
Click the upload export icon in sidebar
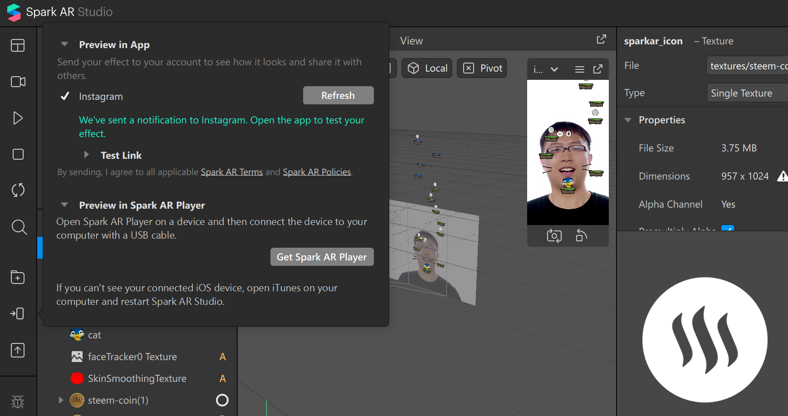click(18, 350)
